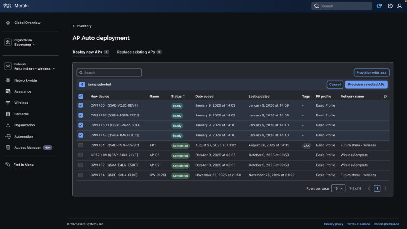Viewport: 407px width, 229px height.
Task: Click Provision selected APs button
Action: [366, 84]
